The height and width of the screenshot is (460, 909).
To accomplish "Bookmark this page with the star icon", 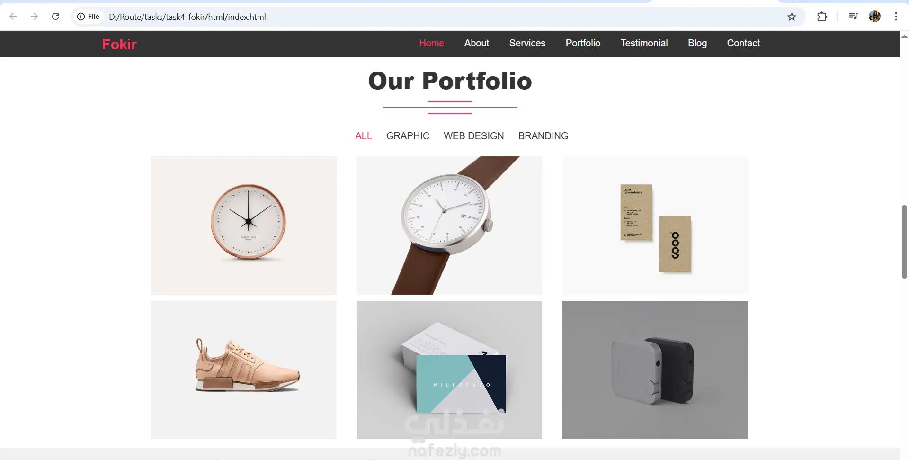I will 792,17.
